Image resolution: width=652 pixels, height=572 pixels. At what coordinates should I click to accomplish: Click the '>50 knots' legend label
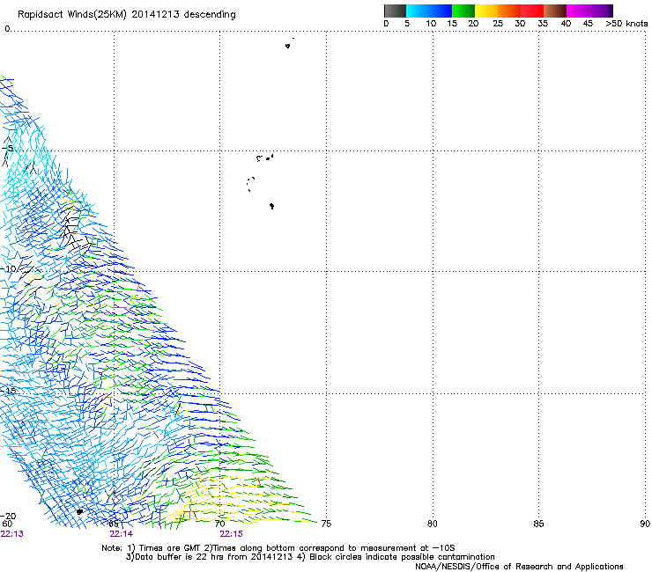(626, 24)
